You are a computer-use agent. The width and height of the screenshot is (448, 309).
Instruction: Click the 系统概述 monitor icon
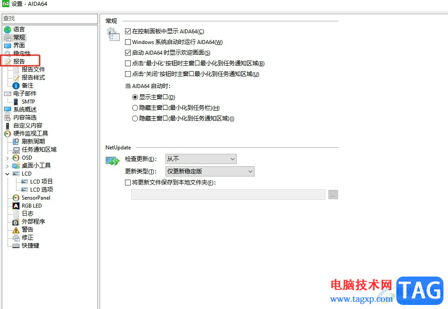[x=8, y=109]
